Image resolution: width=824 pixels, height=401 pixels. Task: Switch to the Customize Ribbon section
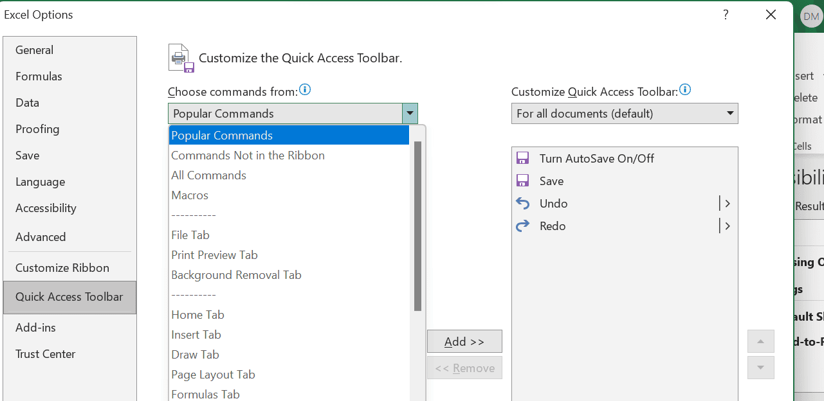pos(62,267)
